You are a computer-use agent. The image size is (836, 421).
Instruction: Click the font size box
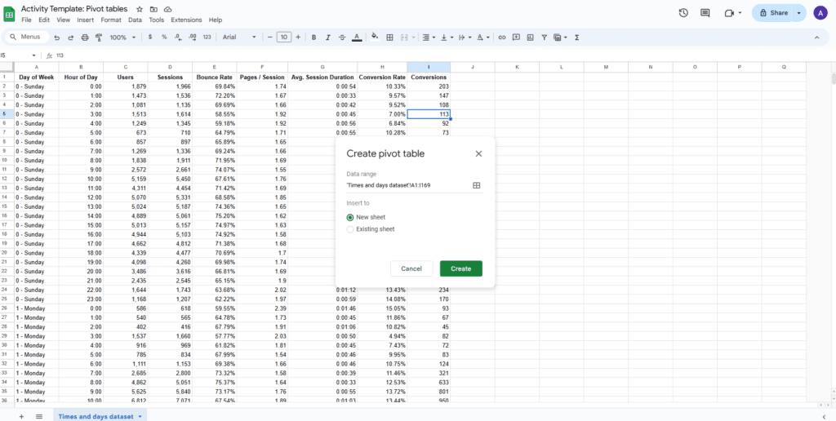284,38
